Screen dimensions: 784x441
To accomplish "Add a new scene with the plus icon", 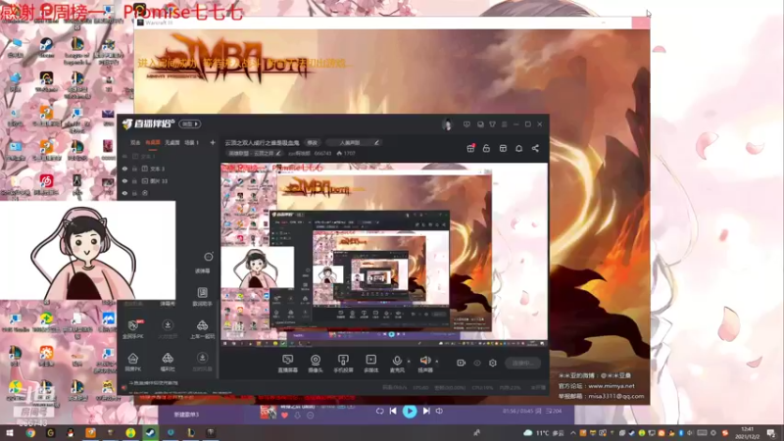I will coord(213,142).
